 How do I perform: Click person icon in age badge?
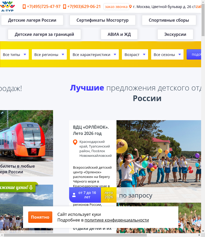74,195
